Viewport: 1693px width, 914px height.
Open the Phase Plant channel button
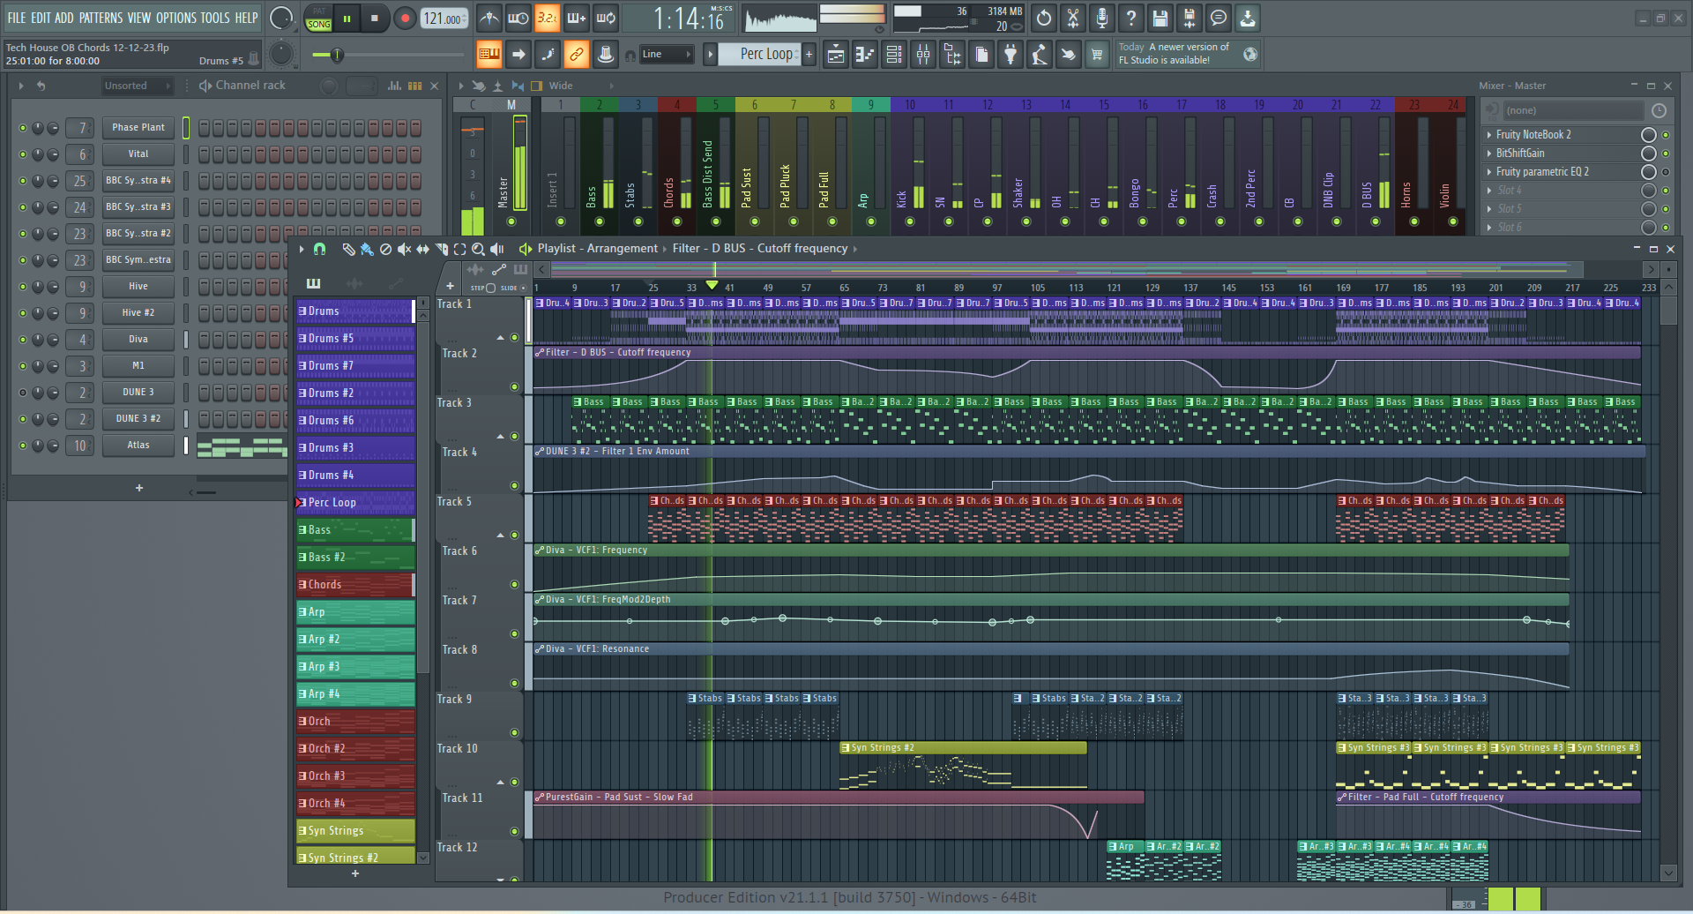(x=138, y=128)
